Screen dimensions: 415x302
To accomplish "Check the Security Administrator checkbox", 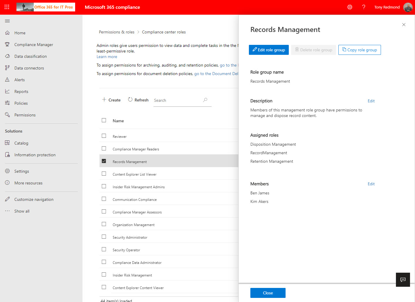I will click(x=104, y=237).
